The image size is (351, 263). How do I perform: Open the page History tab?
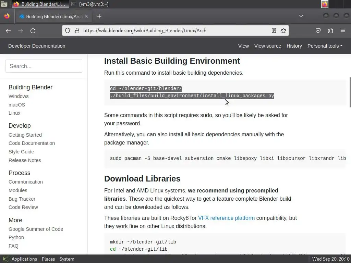coord(294,46)
